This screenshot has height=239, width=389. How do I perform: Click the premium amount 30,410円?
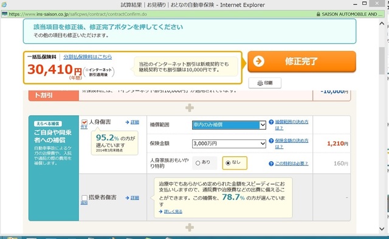coord(55,70)
